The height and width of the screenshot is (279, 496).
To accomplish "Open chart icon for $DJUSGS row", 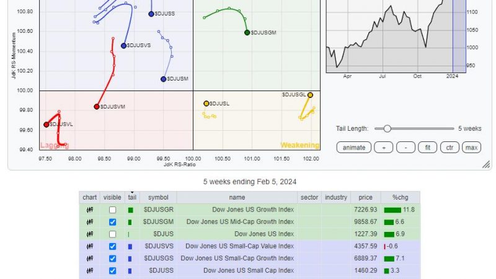I will [90, 259].
